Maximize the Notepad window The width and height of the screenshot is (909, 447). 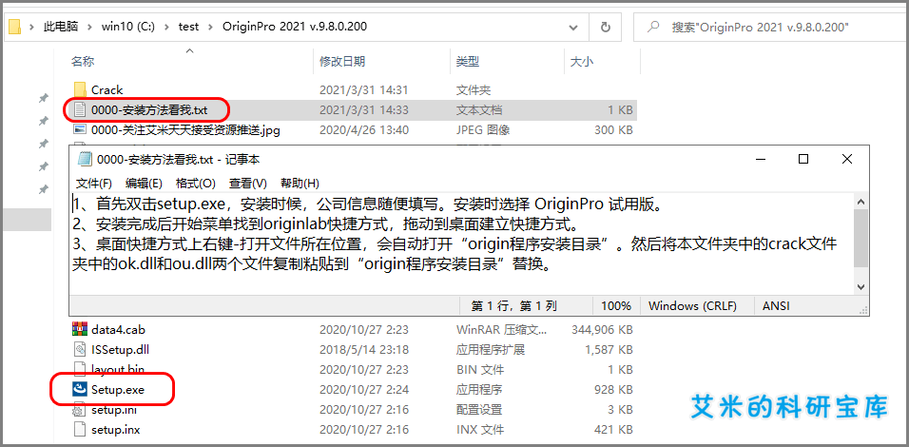click(x=803, y=159)
